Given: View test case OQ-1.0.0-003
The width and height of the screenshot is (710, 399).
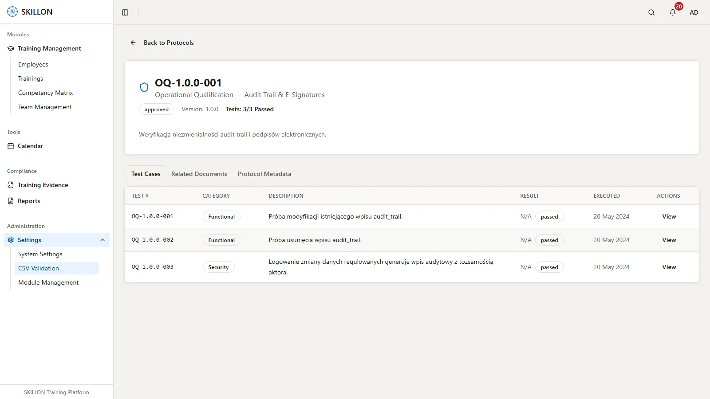Looking at the screenshot, I should coord(669,267).
